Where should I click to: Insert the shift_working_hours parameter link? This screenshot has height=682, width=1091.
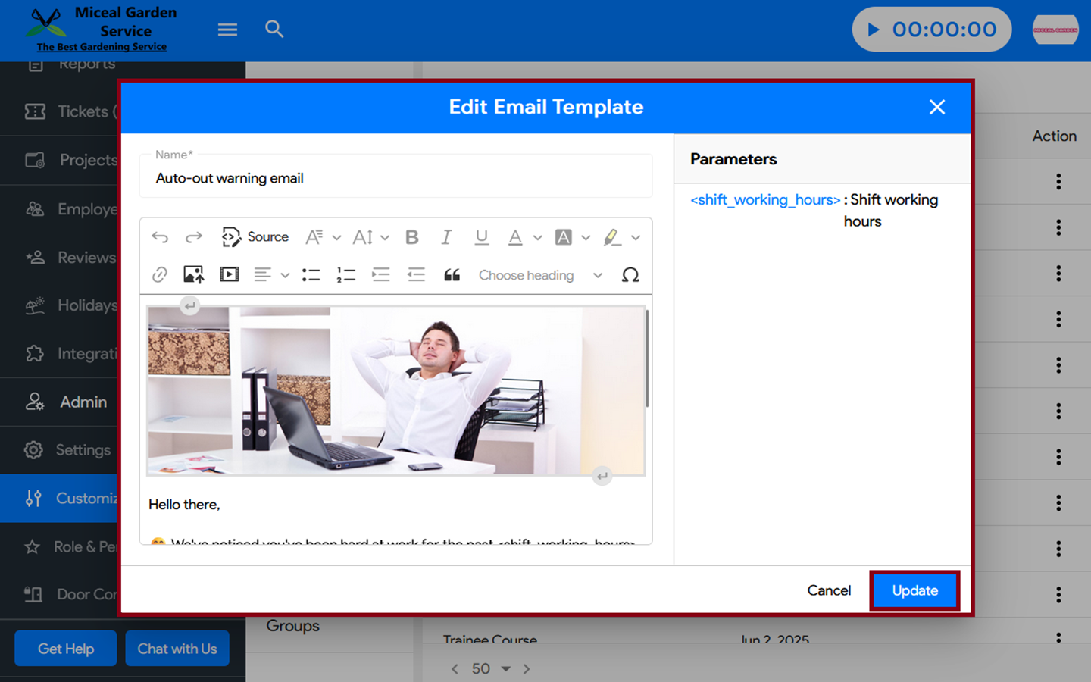click(765, 200)
